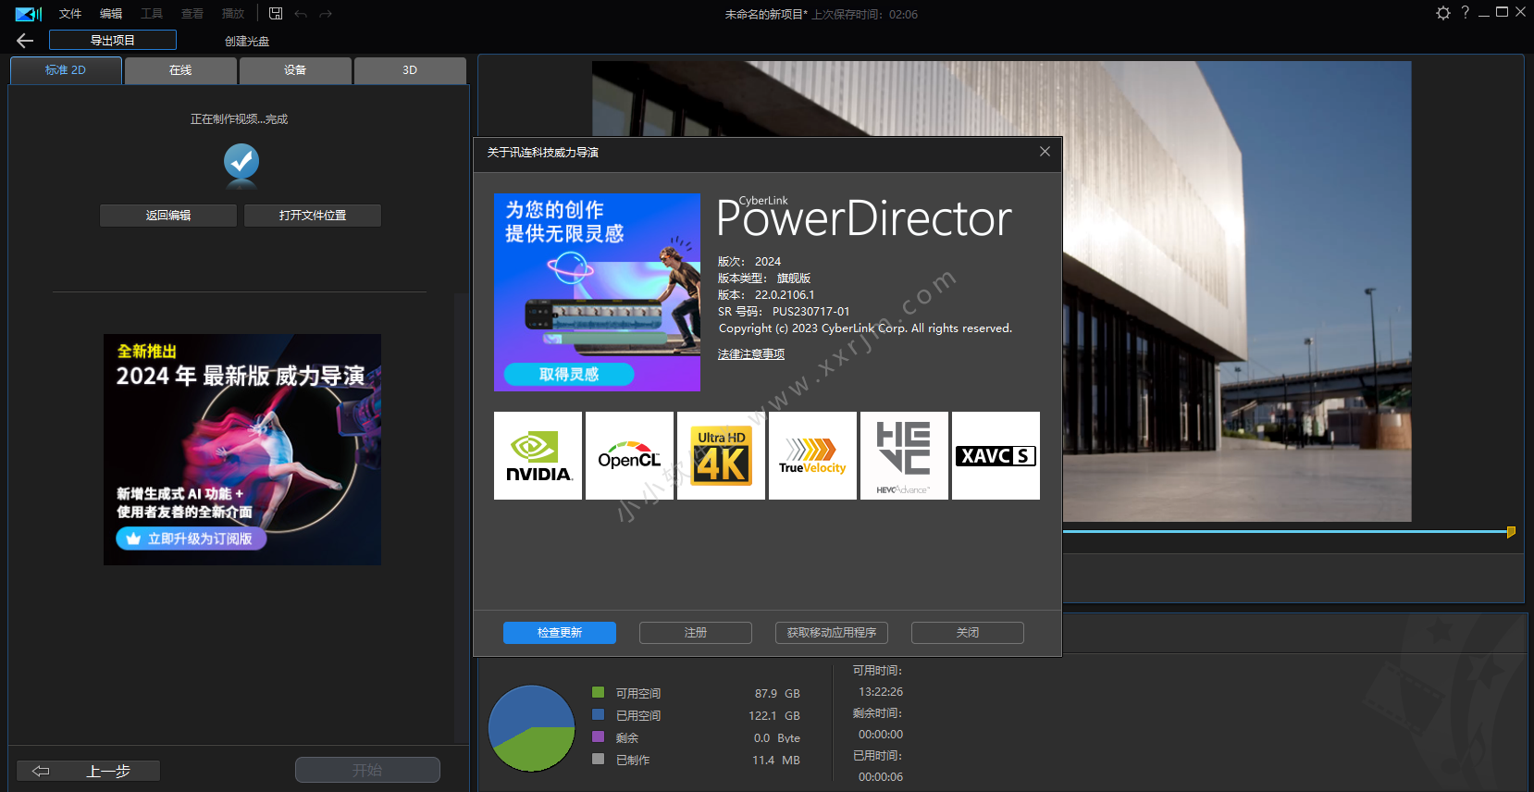
Task: Click the disabled 开始 button
Action: [x=367, y=770]
